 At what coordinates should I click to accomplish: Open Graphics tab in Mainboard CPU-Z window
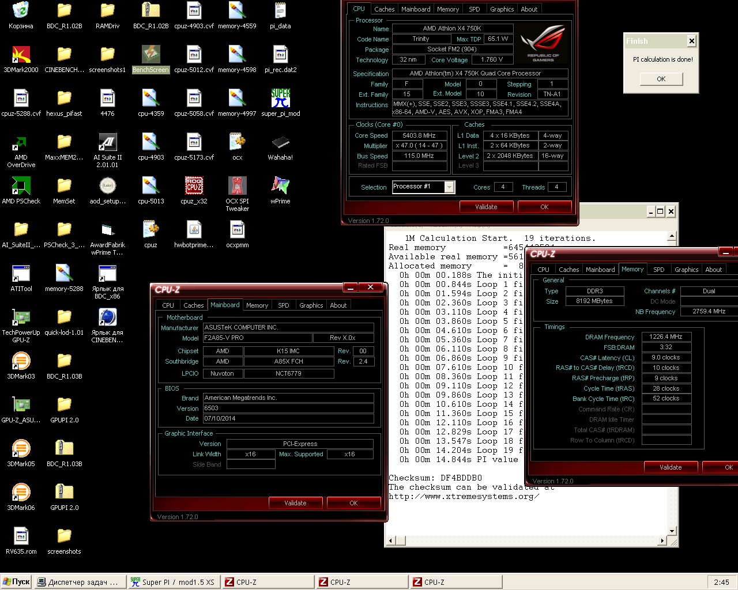click(x=311, y=305)
